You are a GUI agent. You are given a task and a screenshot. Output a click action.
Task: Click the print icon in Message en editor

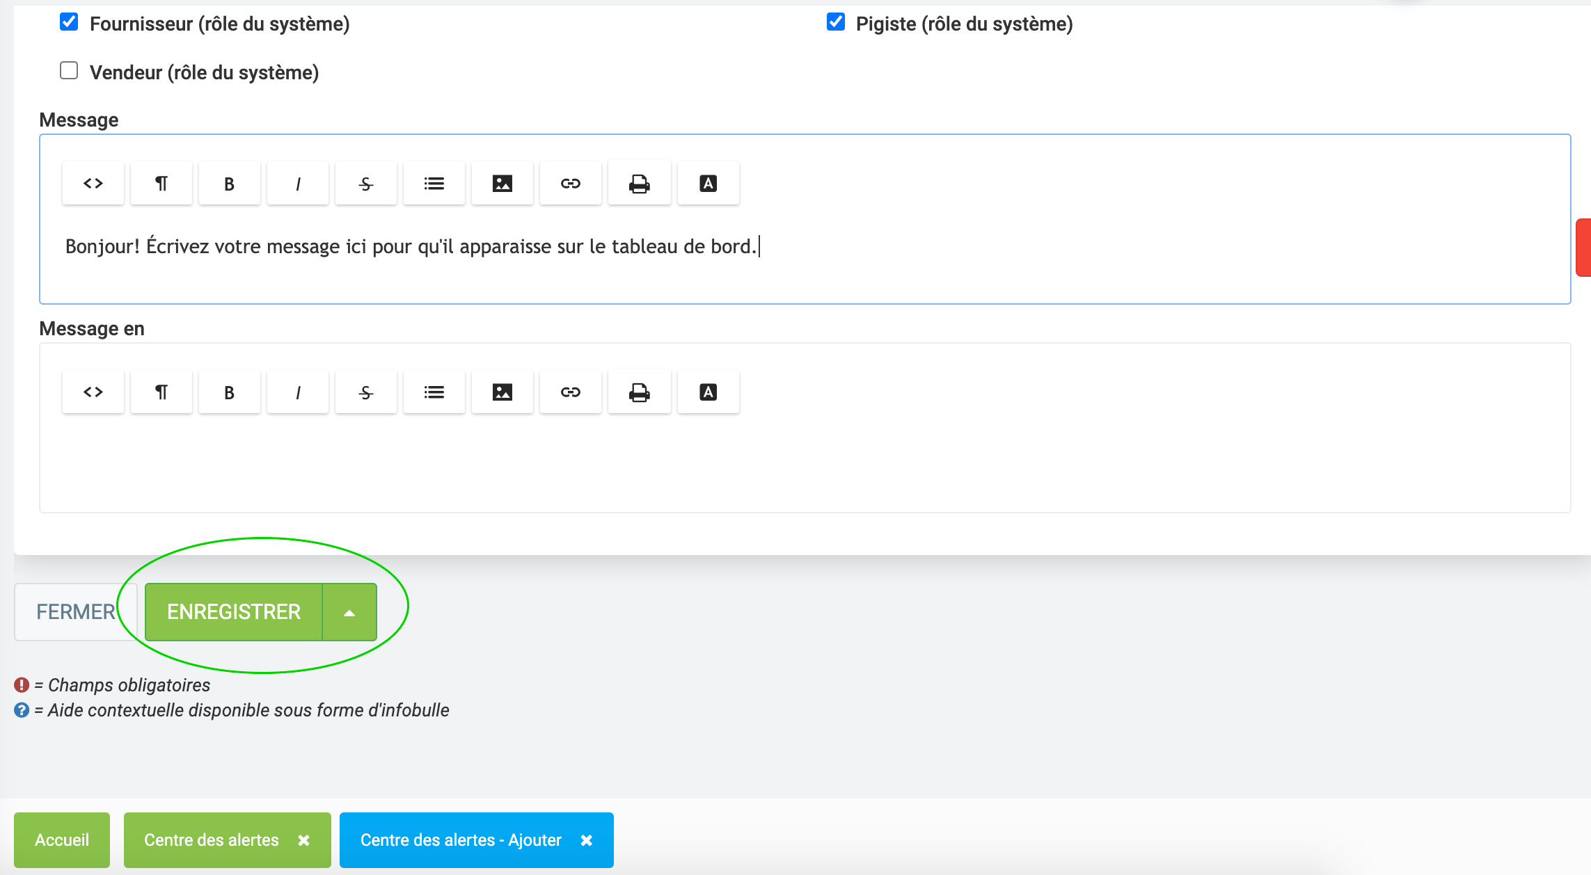pyautogui.click(x=639, y=392)
